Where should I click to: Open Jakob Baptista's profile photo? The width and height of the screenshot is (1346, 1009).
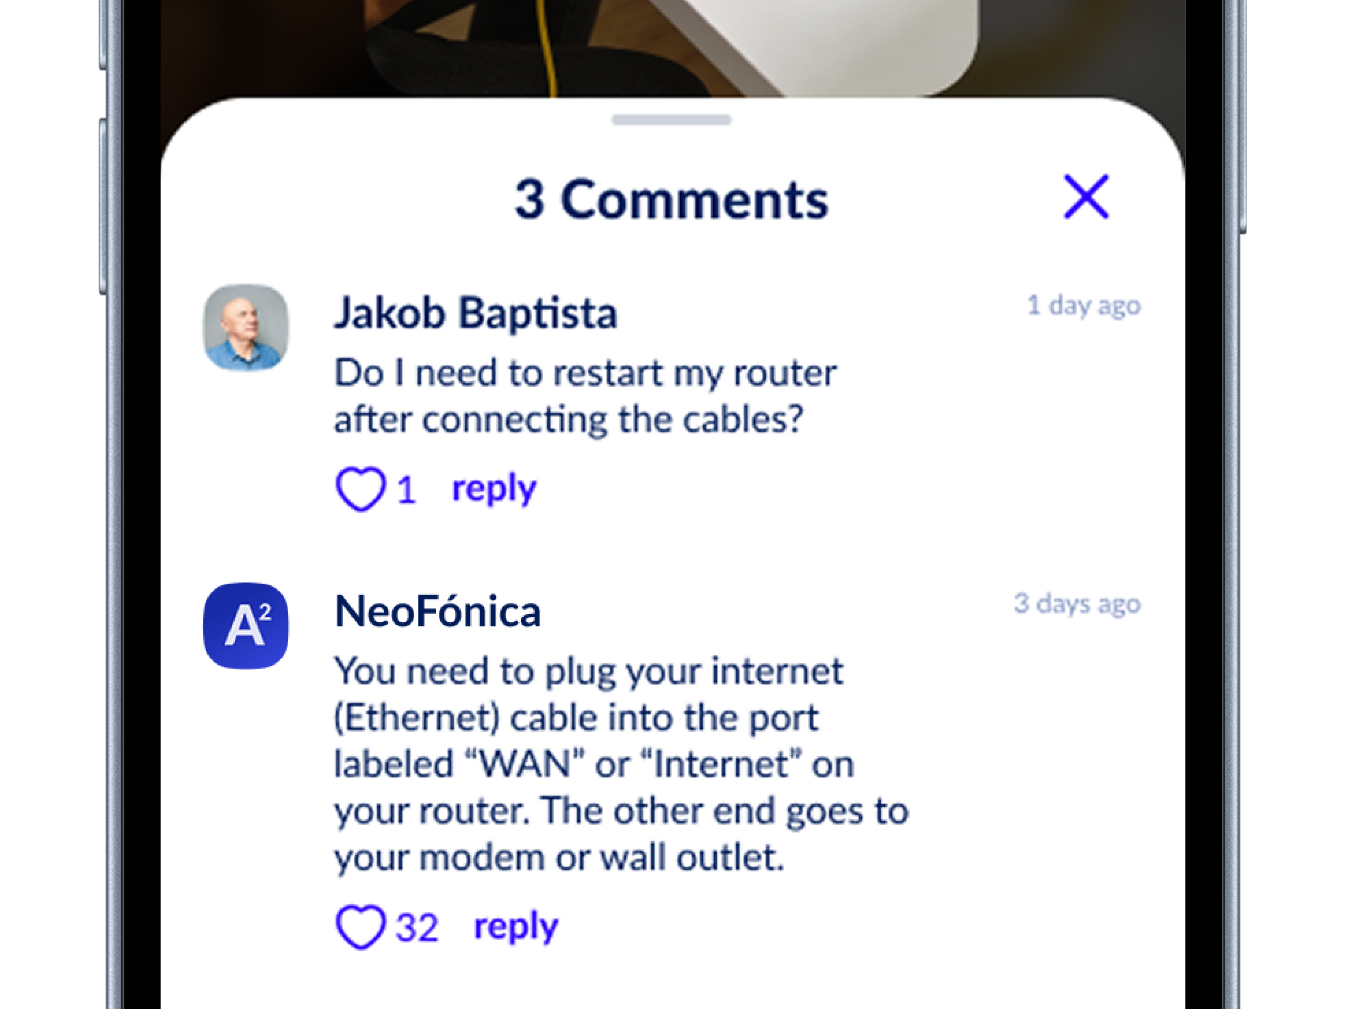coord(246,327)
